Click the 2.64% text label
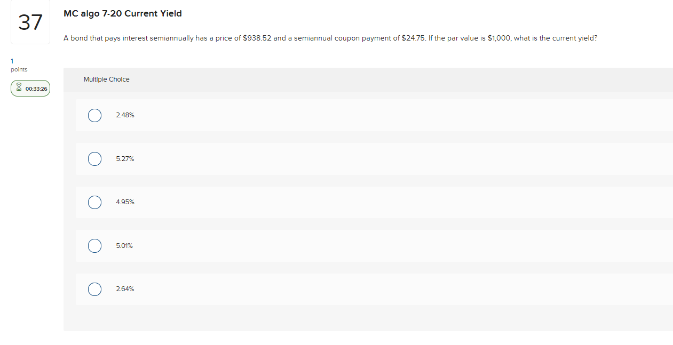This screenshot has height=345, width=673. pos(124,289)
